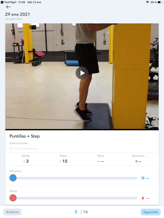Image resolution: width=164 pixels, height=218 pixels.
Task: Click the blue heart effort icon
Action: [x=143, y=178]
